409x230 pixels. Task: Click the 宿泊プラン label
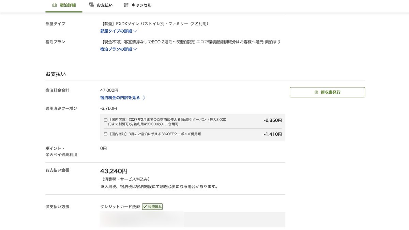pos(55,42)
